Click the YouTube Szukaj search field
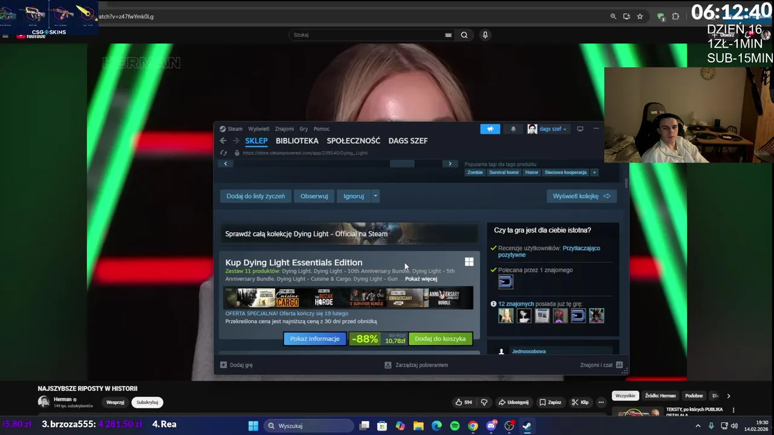Screen dimensions: 774x435 (368, 35)
